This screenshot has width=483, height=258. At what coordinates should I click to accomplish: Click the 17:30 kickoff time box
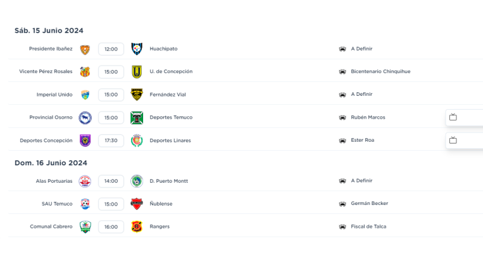(x=111, y=140)
